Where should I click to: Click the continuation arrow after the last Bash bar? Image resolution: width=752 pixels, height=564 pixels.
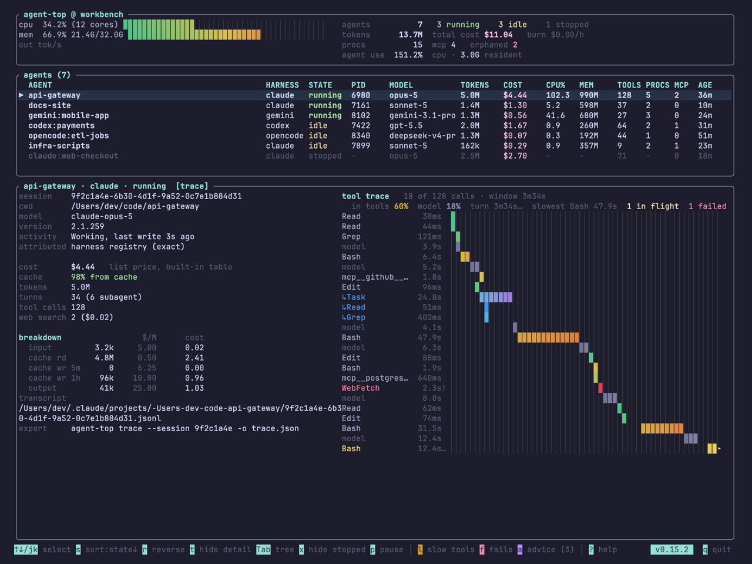pos(719,449)
